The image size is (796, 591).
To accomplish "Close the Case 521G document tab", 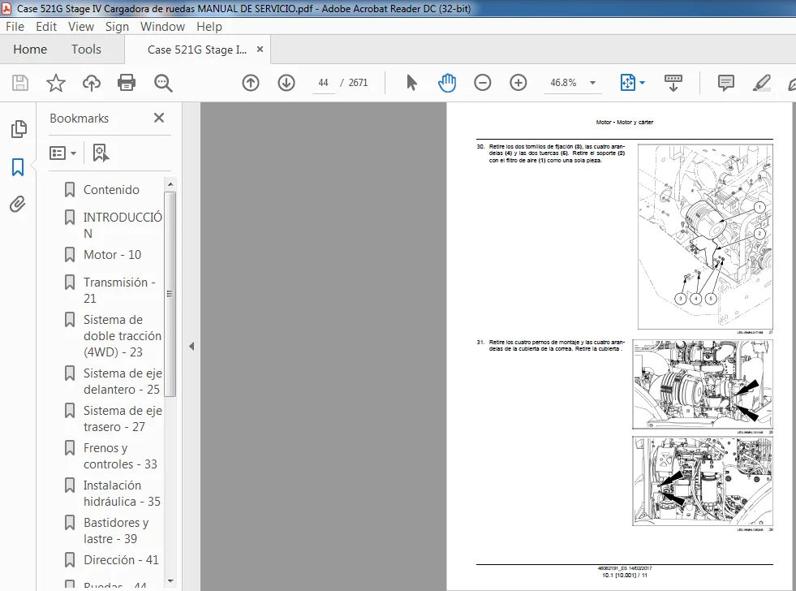I will point(260,50).
